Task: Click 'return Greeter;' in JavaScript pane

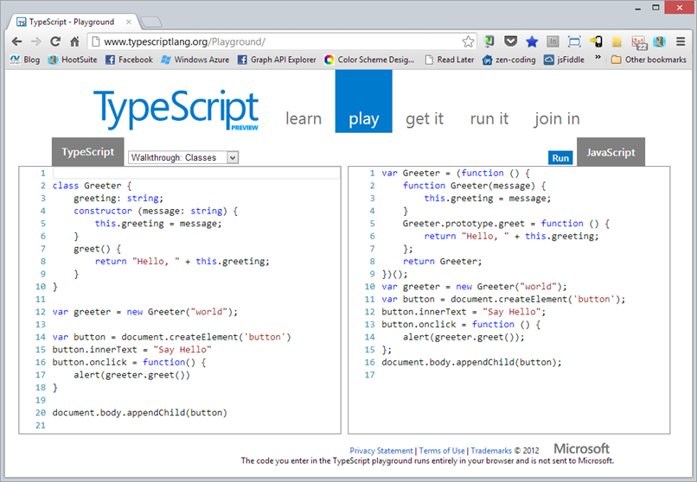Action: (x=442, y=262)
